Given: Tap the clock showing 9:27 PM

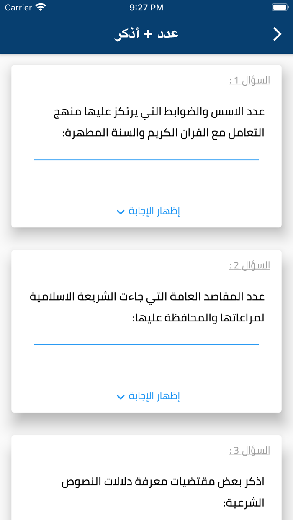Looking at the screenshot, I should [146, 7].
